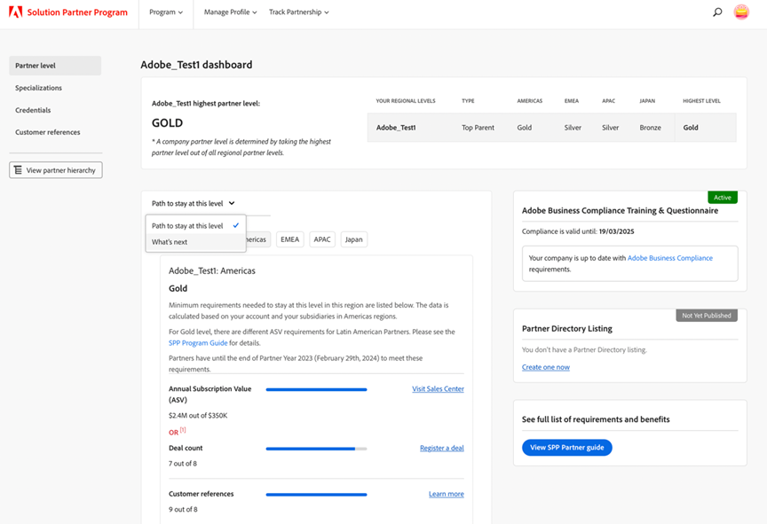767x524 pixels.
Task: Open the Specializations sidebar section
Action: tap(38, 88)
